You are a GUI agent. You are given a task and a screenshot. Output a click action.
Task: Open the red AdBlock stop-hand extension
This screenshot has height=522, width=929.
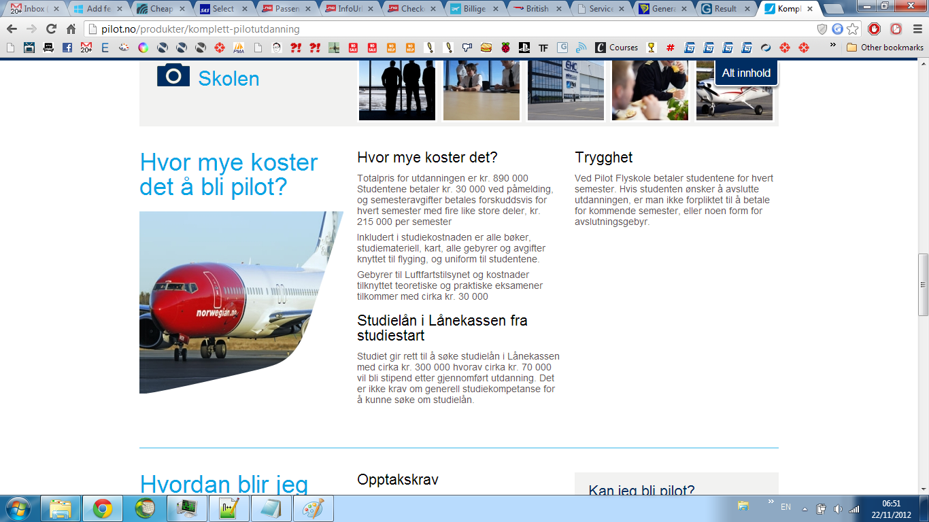point(875,29)
